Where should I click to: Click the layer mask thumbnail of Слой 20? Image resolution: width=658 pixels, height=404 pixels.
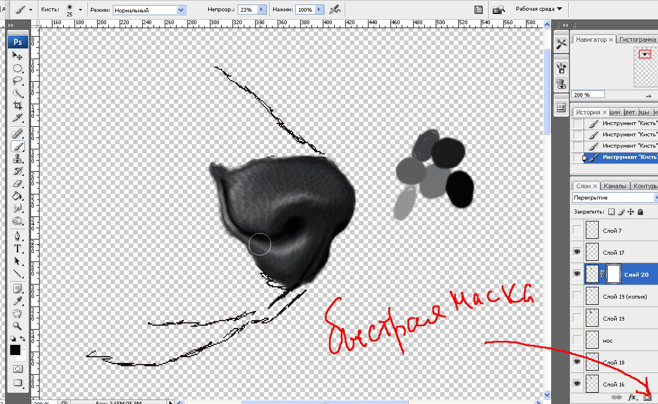613,274
